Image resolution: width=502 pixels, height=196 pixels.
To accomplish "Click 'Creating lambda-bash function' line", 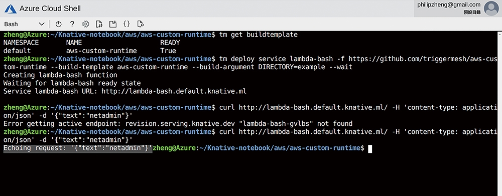I will click(x=60, y=75).
